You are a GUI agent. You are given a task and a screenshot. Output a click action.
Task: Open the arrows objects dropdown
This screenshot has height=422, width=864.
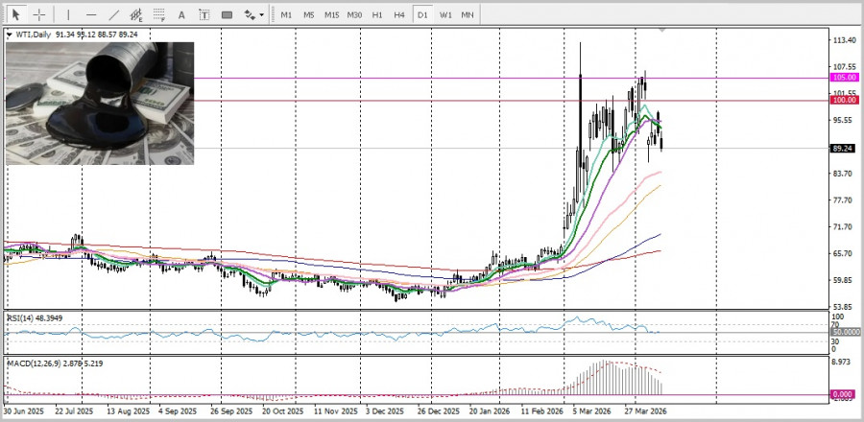tap(253, 14)
